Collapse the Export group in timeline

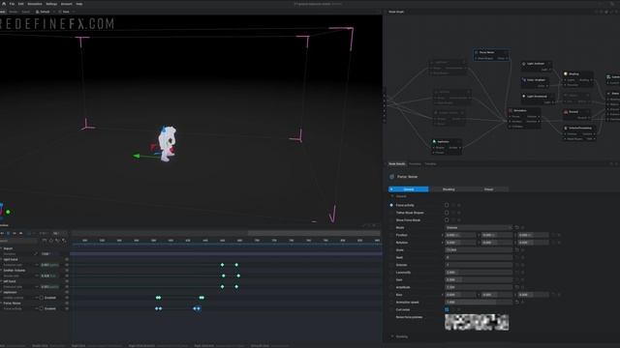1,248
